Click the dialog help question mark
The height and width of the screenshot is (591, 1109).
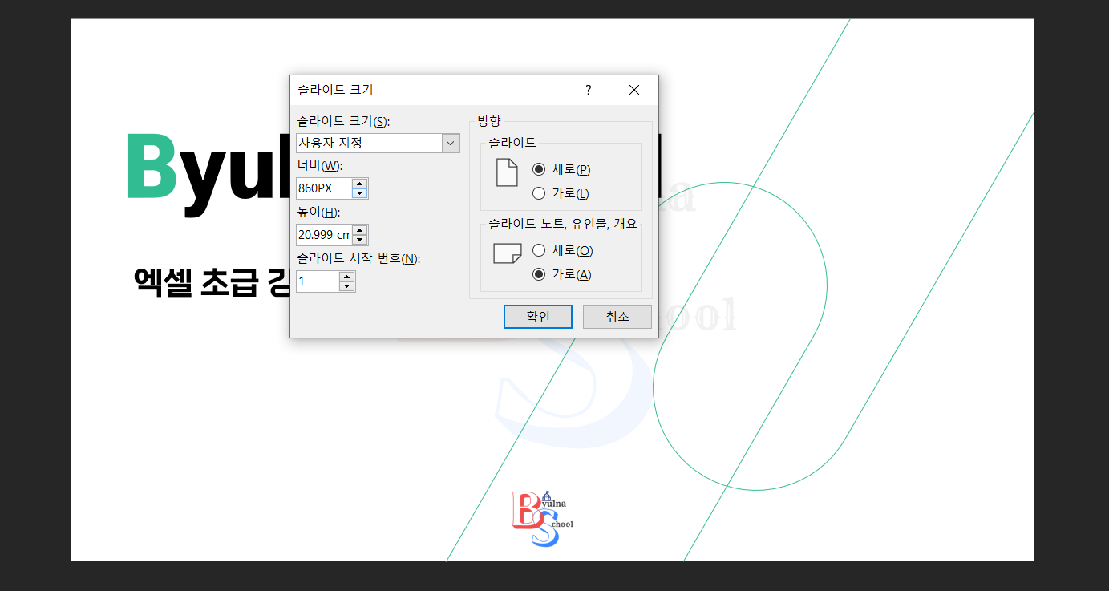tap(588, 90)
